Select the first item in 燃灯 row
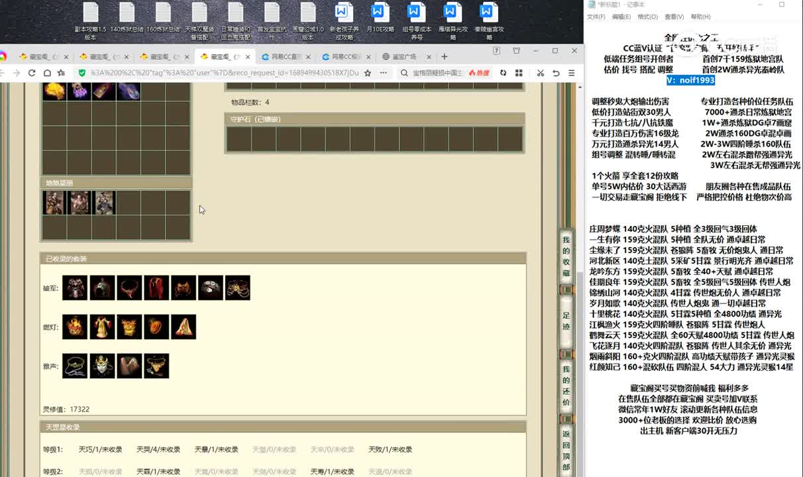This screenshot has width=803, height=477. [x=75, y=327]
